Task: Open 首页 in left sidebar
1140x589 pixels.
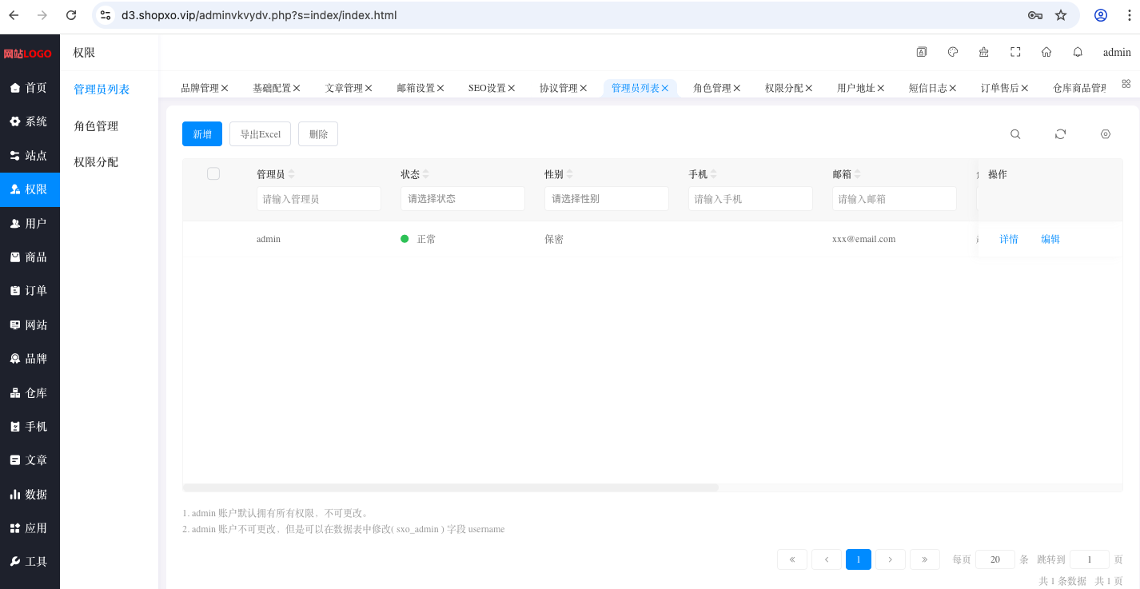Action: 30,88
